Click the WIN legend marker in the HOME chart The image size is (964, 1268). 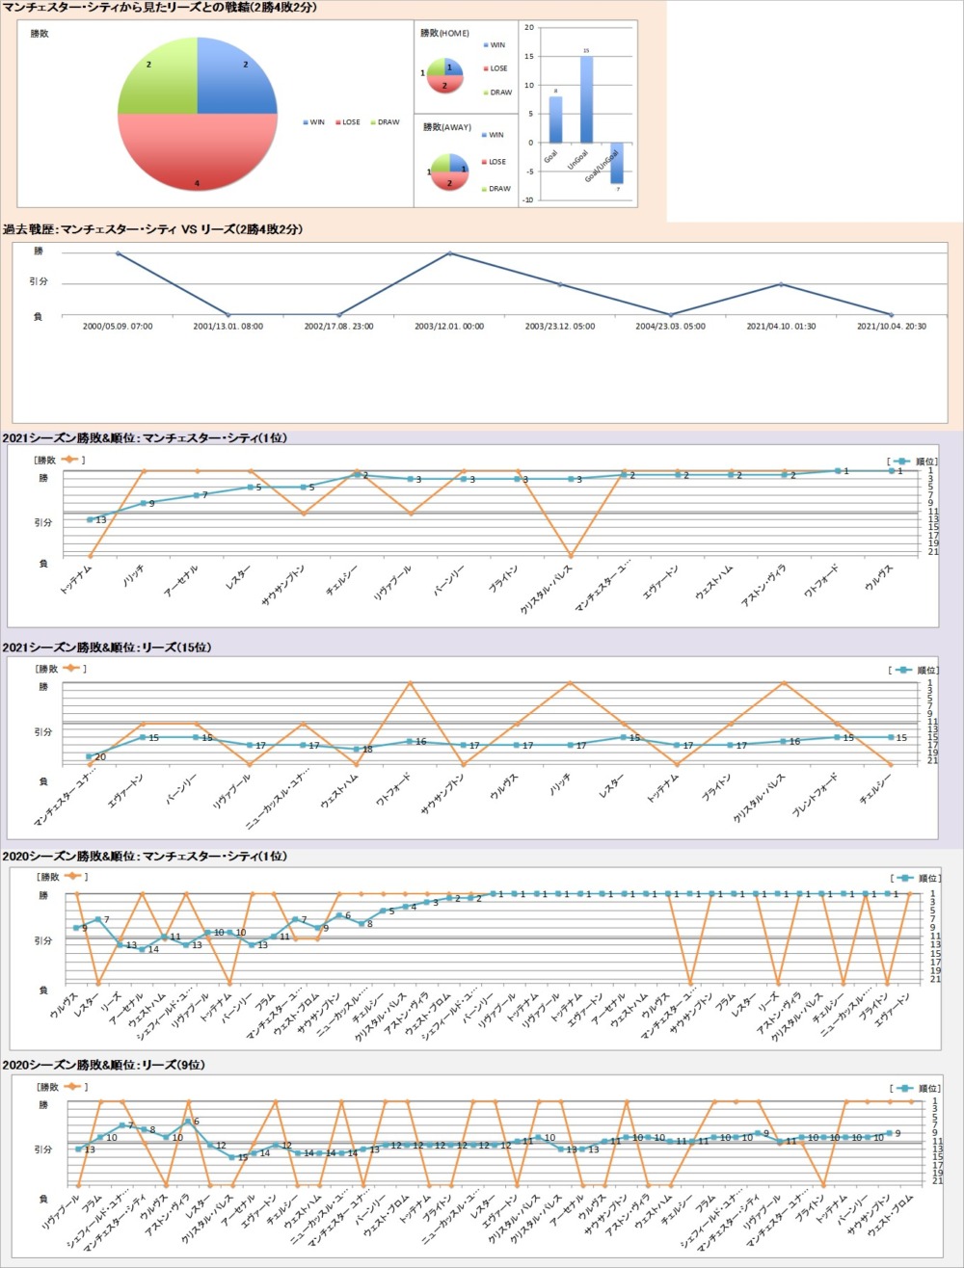pos(484,45)
